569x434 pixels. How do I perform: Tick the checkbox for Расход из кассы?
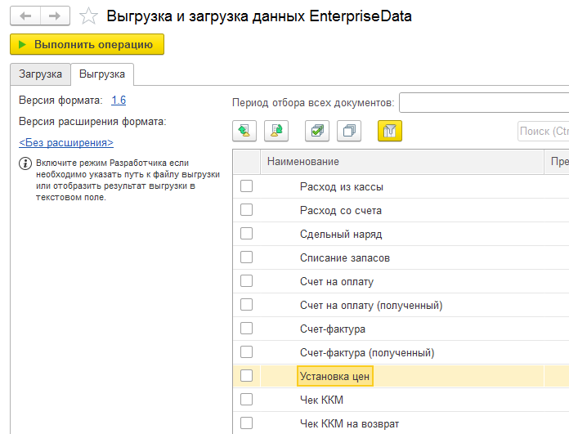246,186
